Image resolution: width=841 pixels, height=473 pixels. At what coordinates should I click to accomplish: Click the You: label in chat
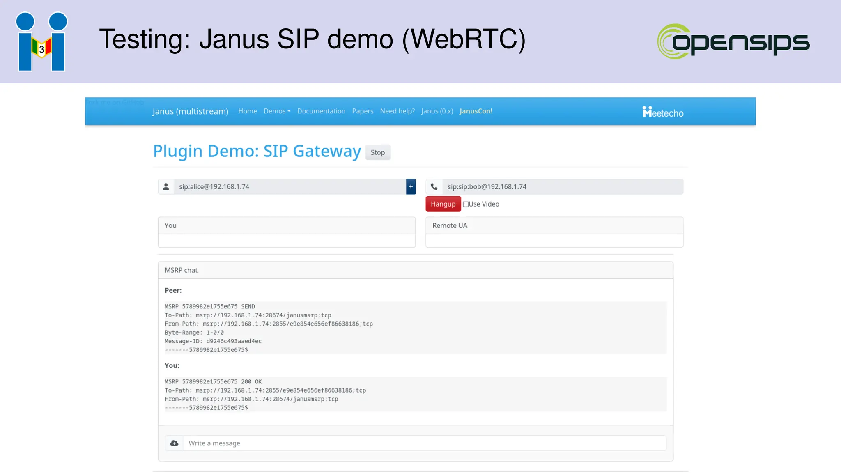pyautogui.click(x=172, y=365)
